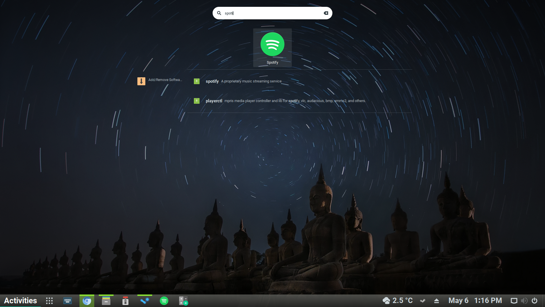Click the Activities button
545x307 pixels.
20,301
